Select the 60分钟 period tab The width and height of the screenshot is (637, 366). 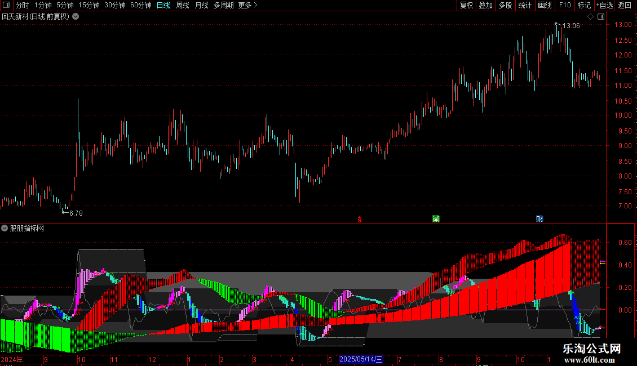pos(141,5)
